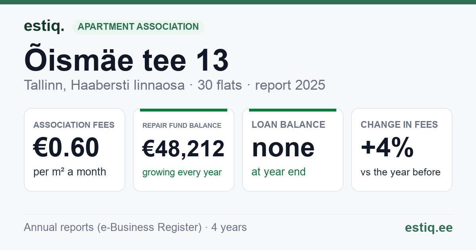The image size is (476, 250).
Task: Open the Repair Fund Balance card
Action: point(184,150)
